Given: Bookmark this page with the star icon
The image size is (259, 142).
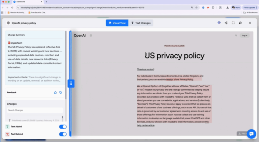Looking at the screenshot, I should (197, 8).
